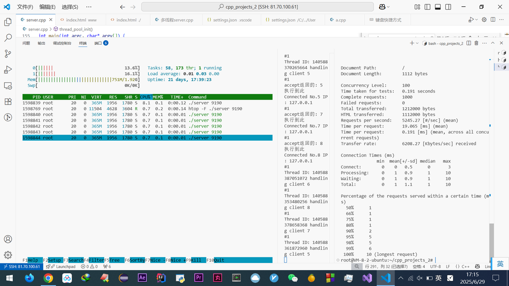Open the Explorer view in activity bar
This screenshot has height=286, width=509.
(x=8, y=22)
